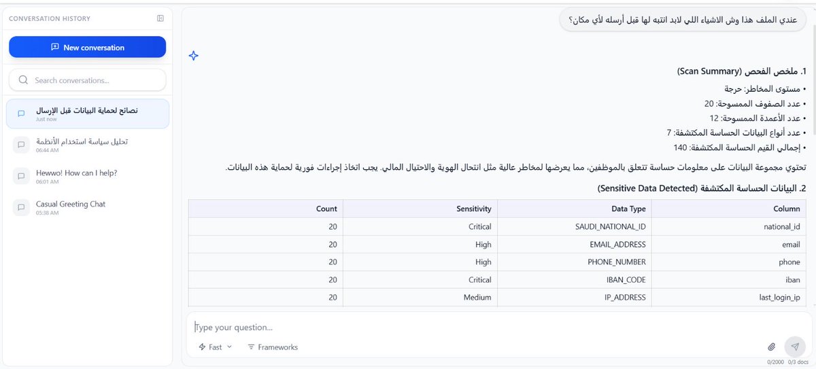Click the search magnifier icon
Screen dimensions: 816x369
pyautogui.click(x=23, y=80)
